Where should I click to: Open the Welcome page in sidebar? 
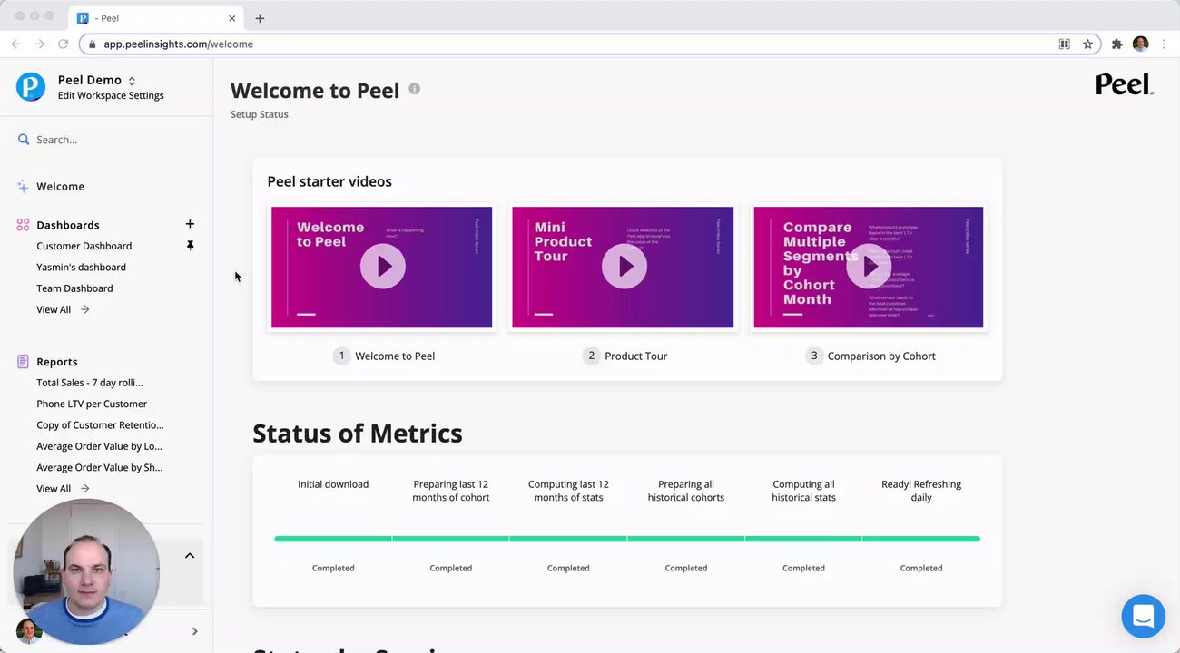point(60,186)
